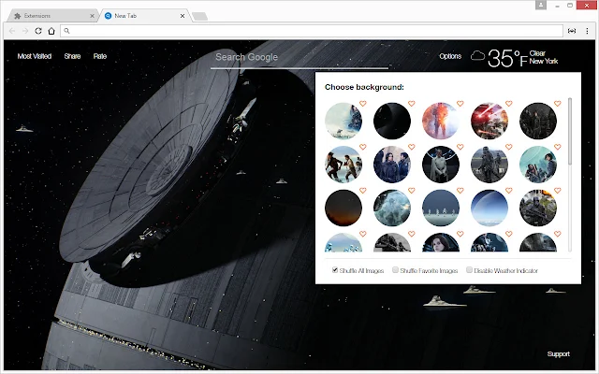Reload the page with the refresh icon
The image size is (599, 374).
click(38, 31)
